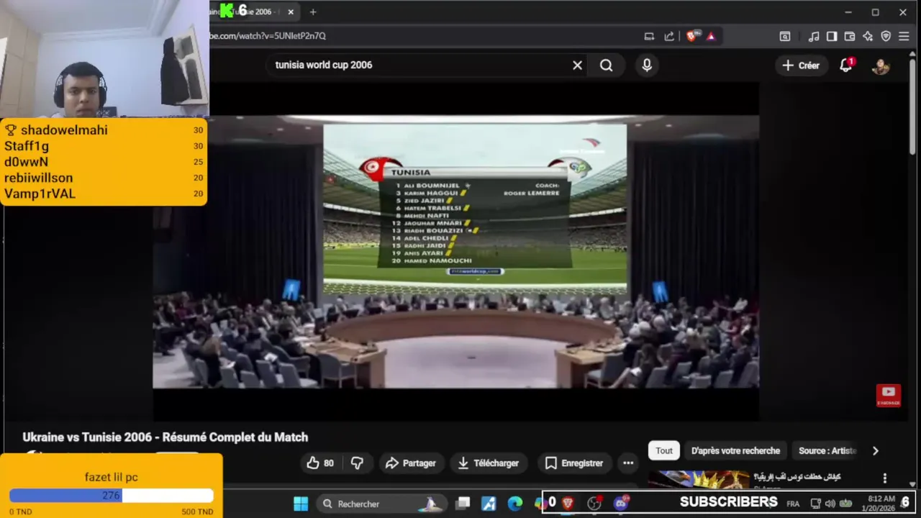The image size is (921, 518).
Task: Click rebiiwillson in the leaderboard overlay
Action: (39, 178)
